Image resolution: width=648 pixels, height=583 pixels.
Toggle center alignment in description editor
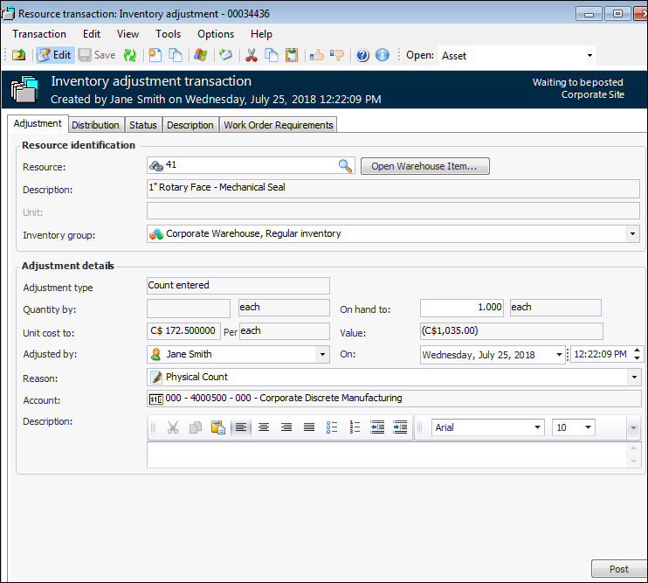click(263, 427)
